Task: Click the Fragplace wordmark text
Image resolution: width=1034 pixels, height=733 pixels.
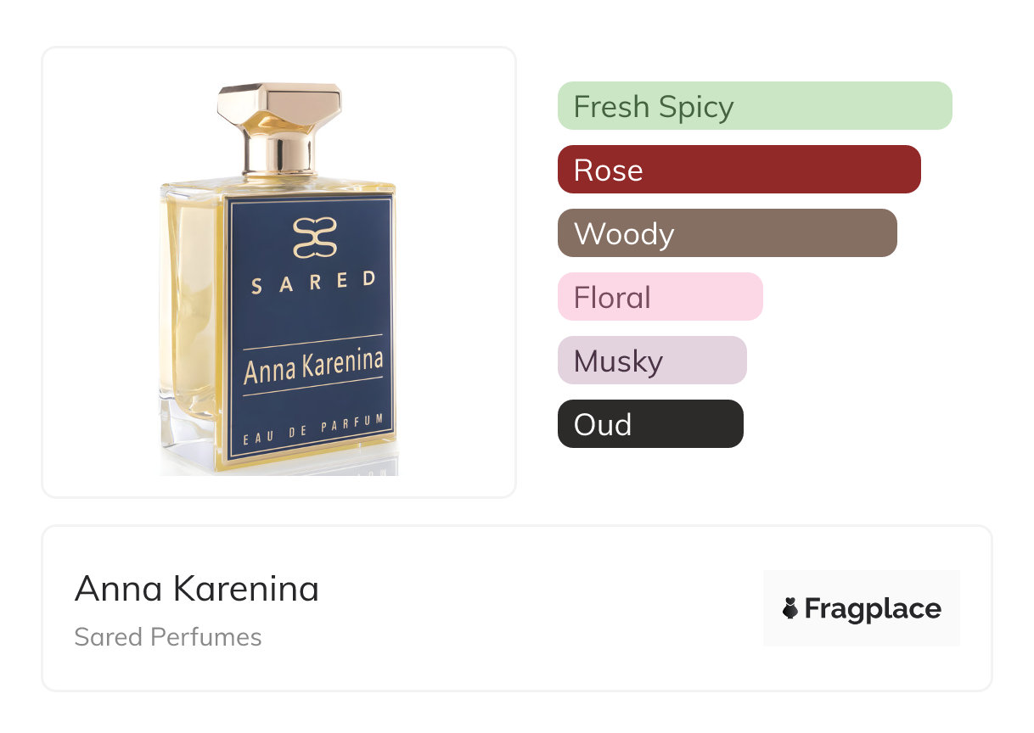Action: [x=872, y=608]
